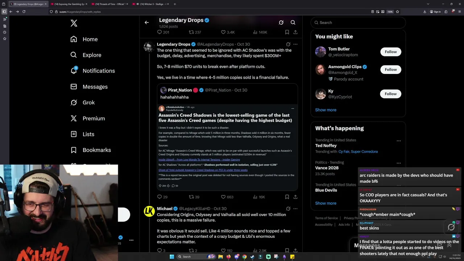464x261 pixels.
Task: Open Grok from the sidebar
Action: coord(83,103)
